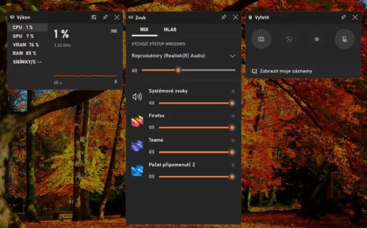Favorite Systémové zvuky with star

pyautogui.click(x=233, y=91)
